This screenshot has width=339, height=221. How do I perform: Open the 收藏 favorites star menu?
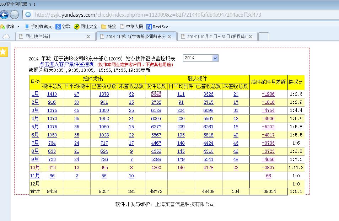(x=7, y=27)
